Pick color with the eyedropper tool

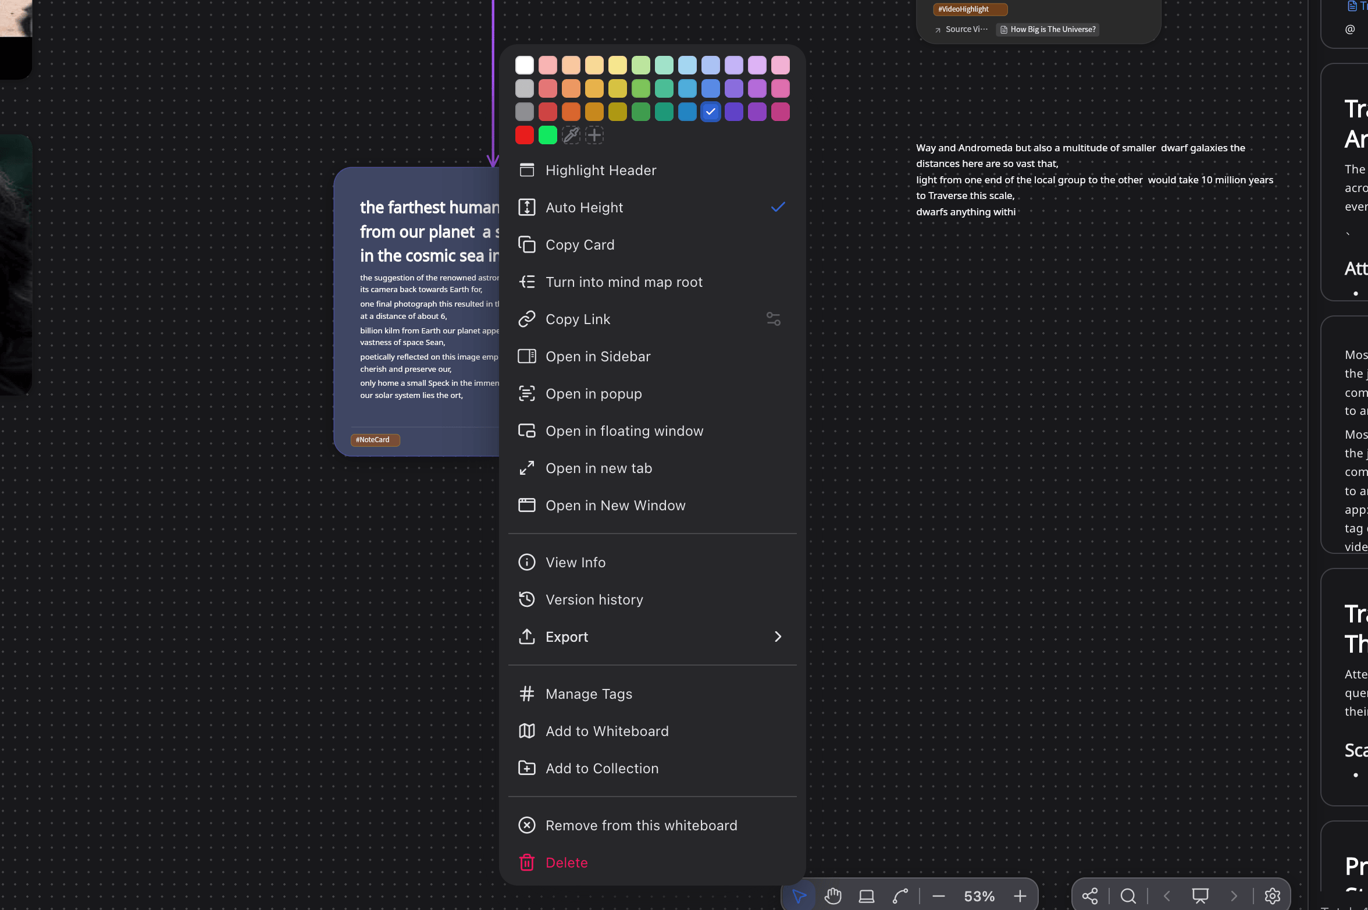tap(571, 135)
